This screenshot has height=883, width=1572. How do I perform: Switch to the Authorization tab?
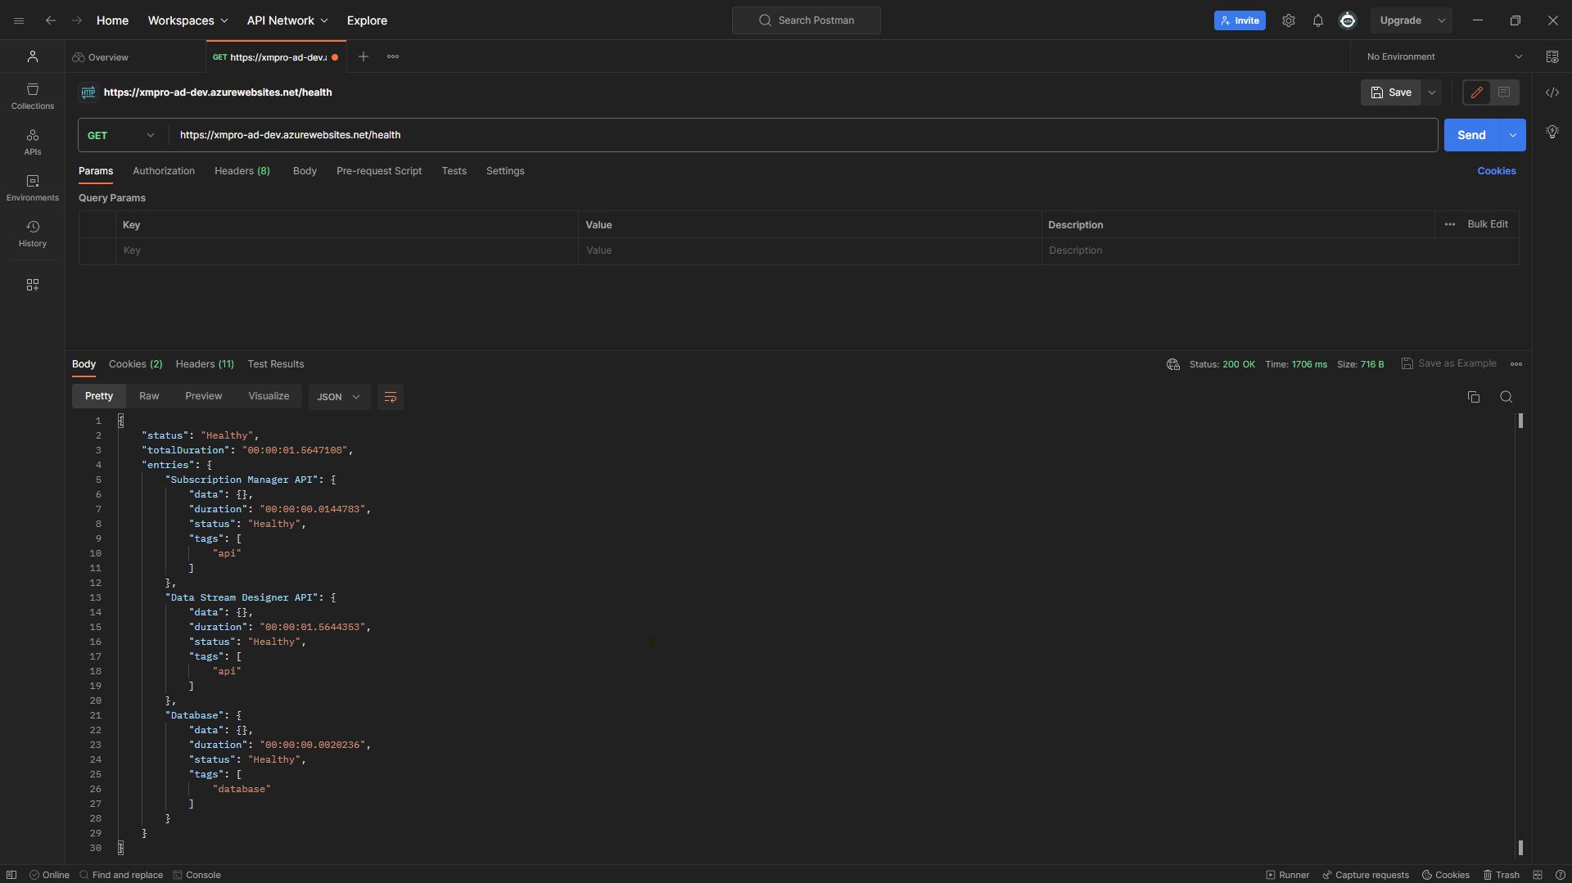click(164, 171)
